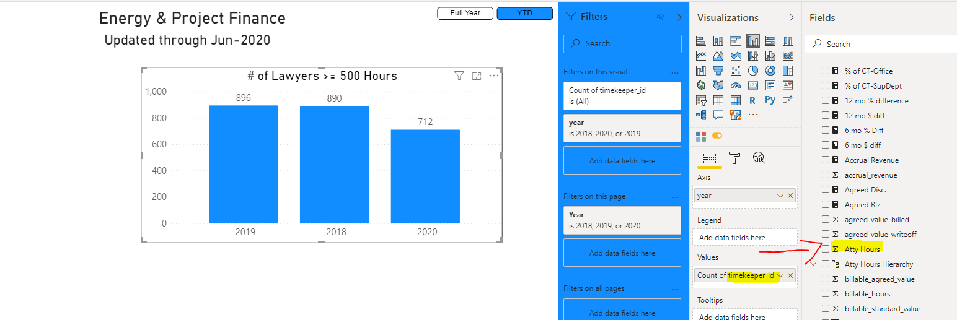The height and width of the screenshot is (320, 957).
Task: Add the Python (Py) visual
Action: [770, 100]
